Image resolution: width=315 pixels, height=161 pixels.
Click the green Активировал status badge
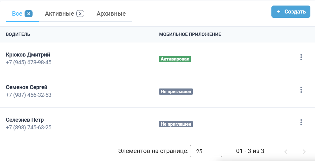coord(175,59)
